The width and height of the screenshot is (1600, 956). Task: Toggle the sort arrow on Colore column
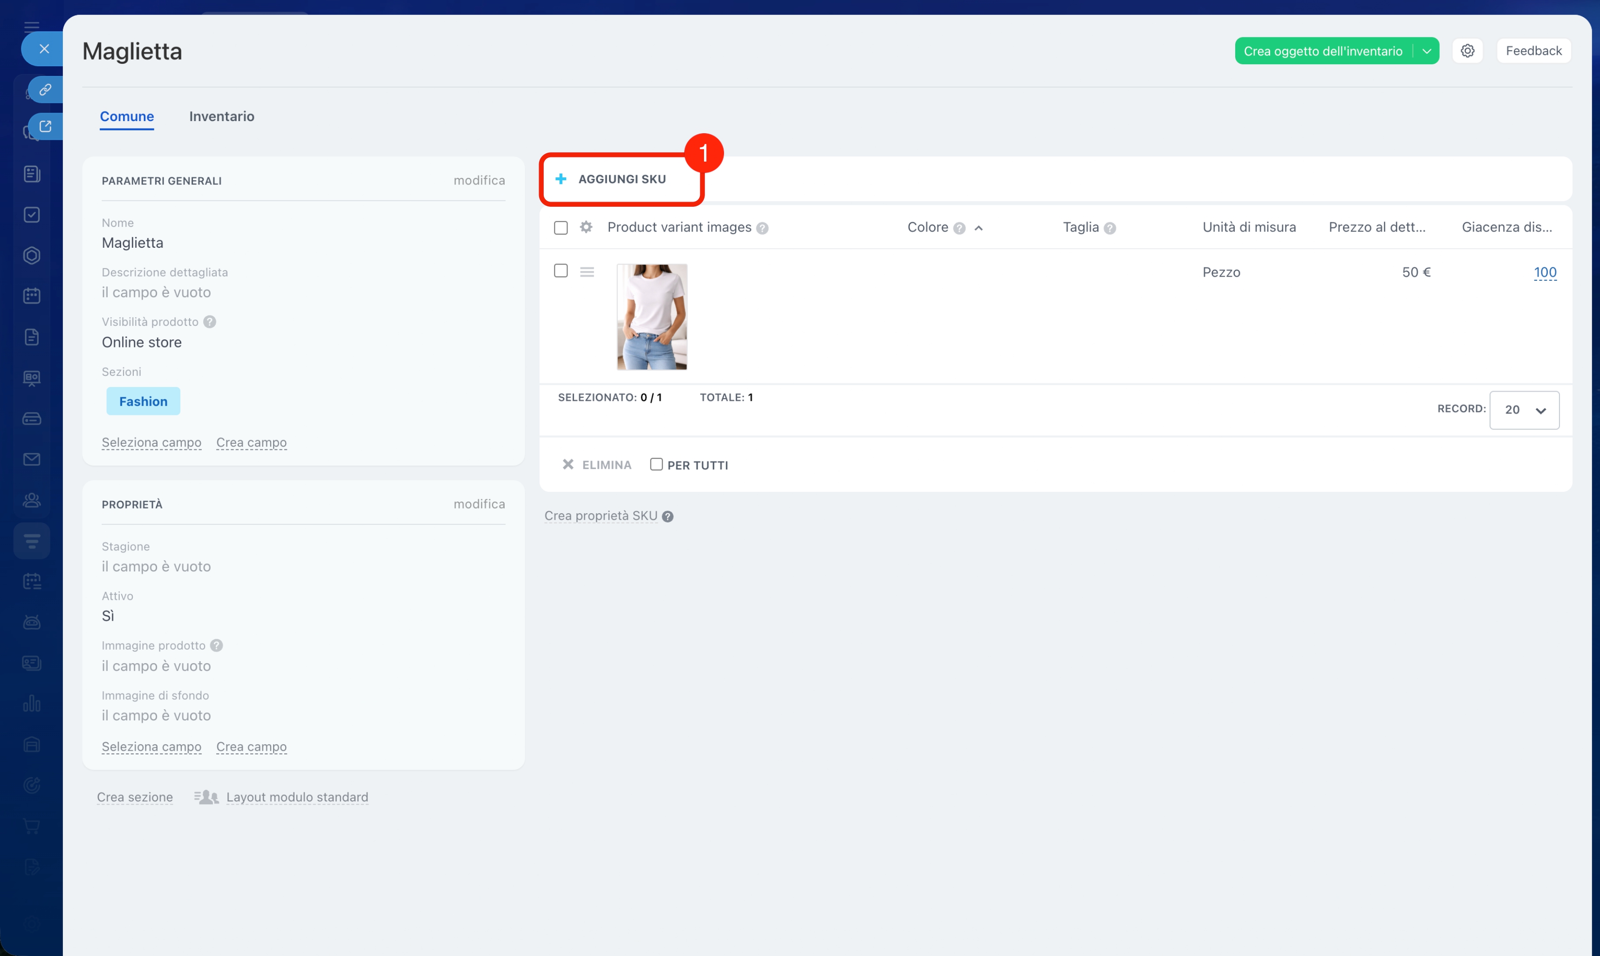(979, 228)
